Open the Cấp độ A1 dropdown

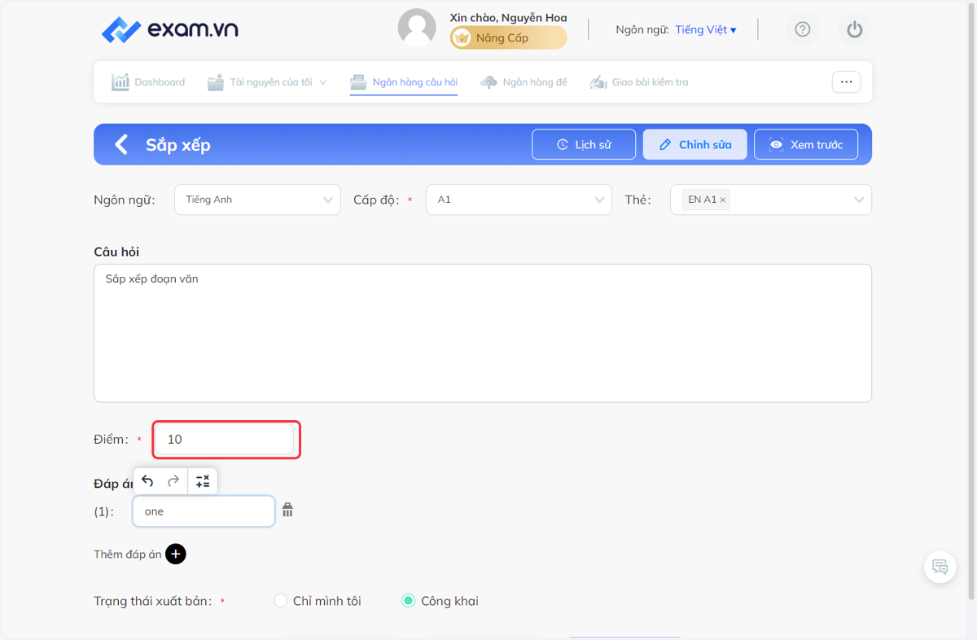tap(519, 199)
